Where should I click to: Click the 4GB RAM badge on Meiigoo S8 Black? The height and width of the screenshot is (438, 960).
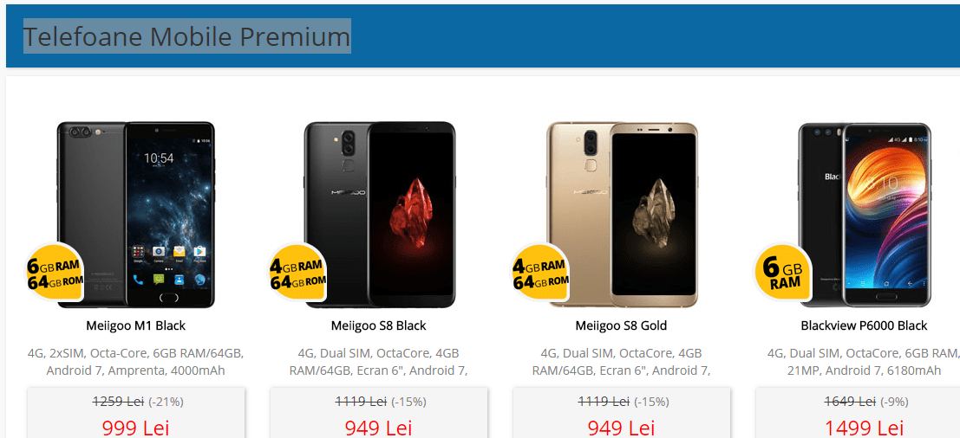(297, 273)
